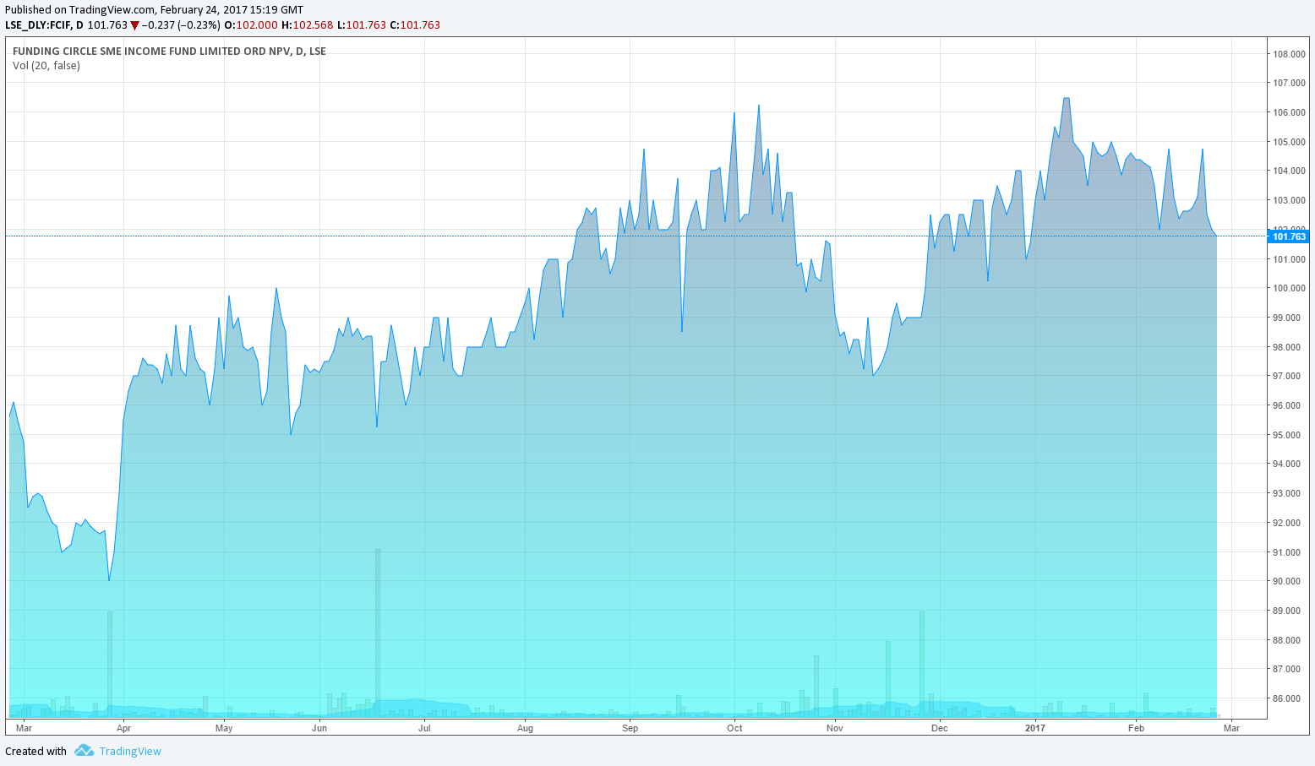Click the TradingView cloud logo icon
The width and height of the screenshot is (1315, 766).
point(83,751)
